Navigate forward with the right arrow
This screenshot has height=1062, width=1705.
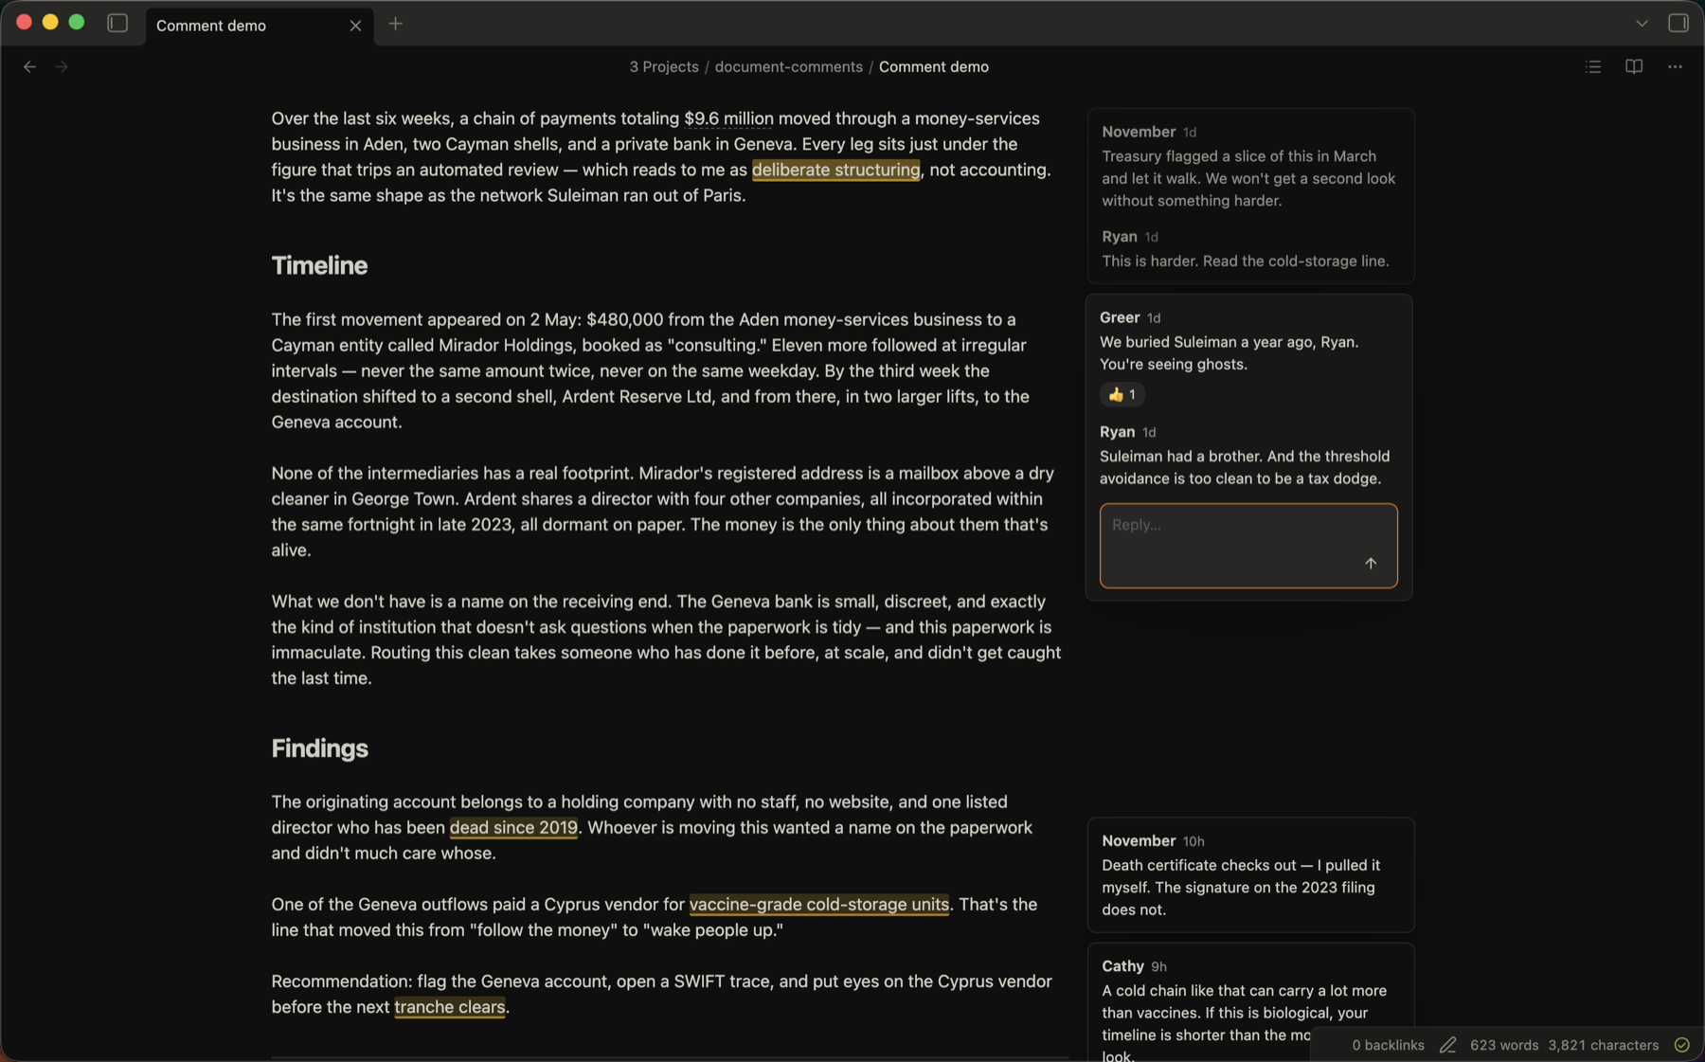tap(62, 66)
